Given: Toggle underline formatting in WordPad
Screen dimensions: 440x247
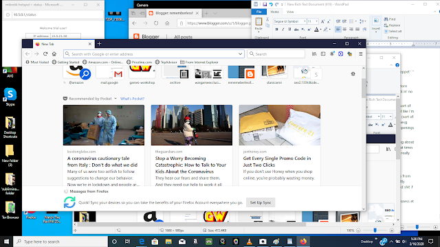Looking at the screenshot, I should 289,29.
